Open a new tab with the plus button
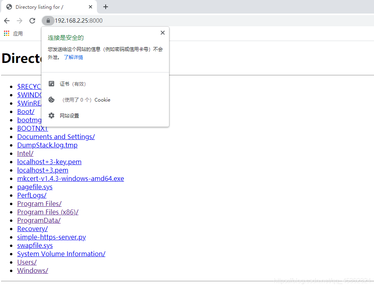 tap(105, 7)
